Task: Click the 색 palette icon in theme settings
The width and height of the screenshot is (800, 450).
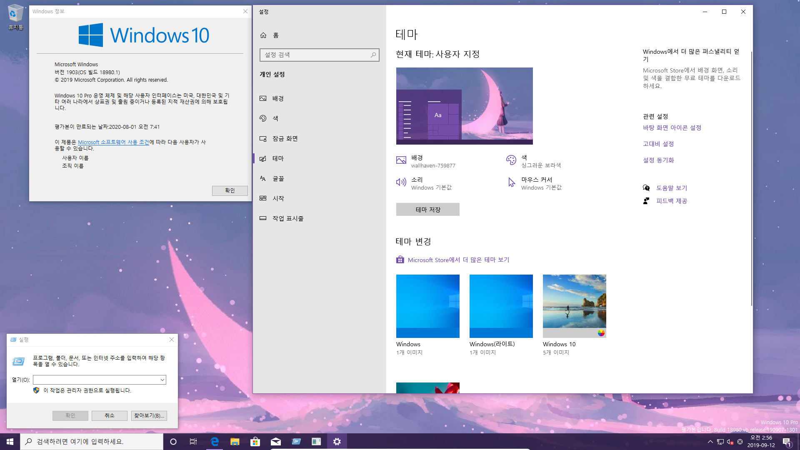Action: pos(511,160)
